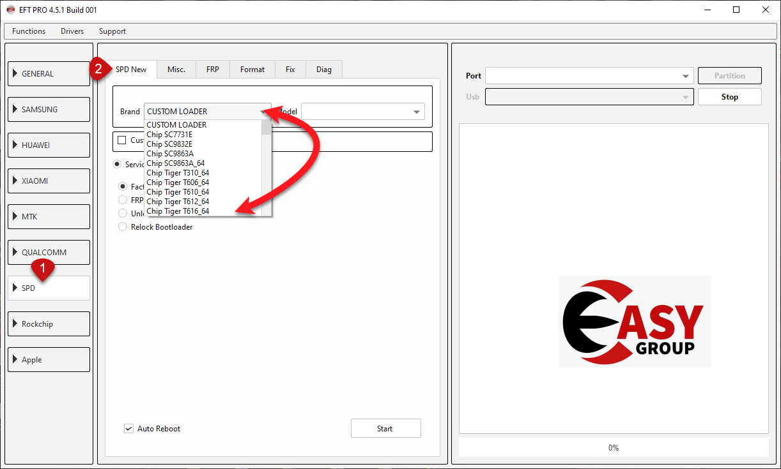This screenshot has height=469, width=781.
Task: Select the Service radio button
Action: pyautogui.click(x=117, y=164)
